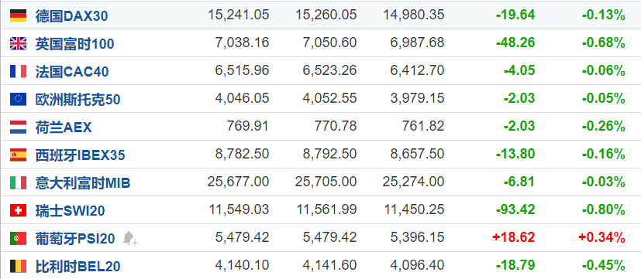
Task: Click the European Union flag icon
Action: tap(18, 99)
